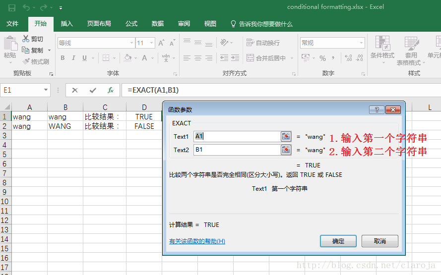Click the borders icon
Viewport: 441px width, 275px height.
click(106, 58)
